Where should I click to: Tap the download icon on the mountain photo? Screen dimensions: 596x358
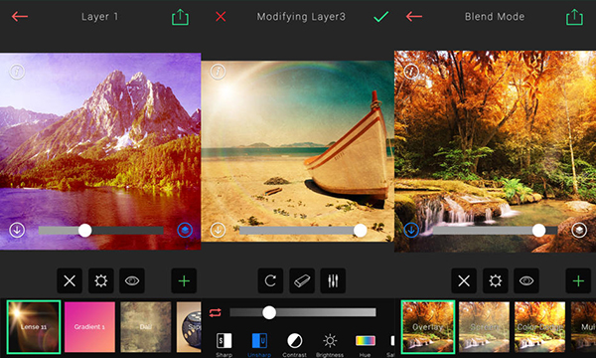(x=17, y=230)
